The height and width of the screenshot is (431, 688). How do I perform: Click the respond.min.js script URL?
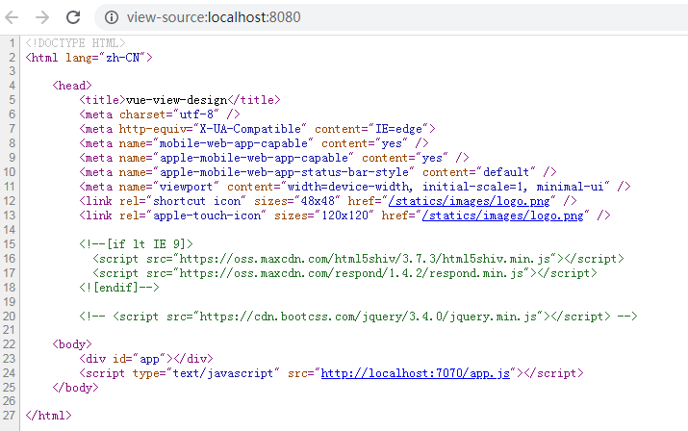coord(351,273)
